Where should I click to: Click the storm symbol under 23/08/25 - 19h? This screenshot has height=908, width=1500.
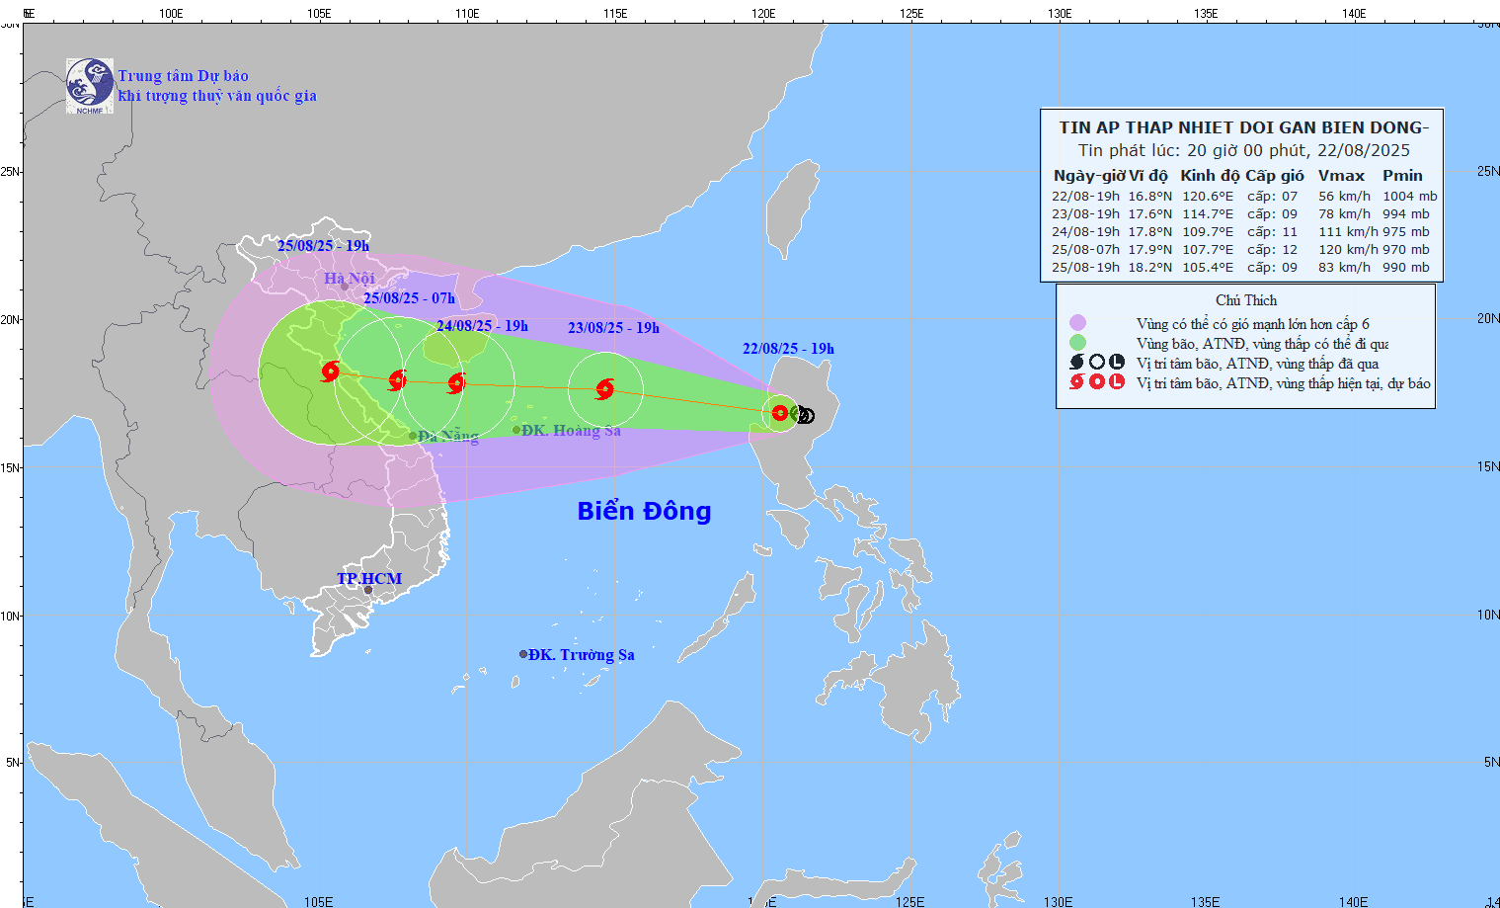pos(605,389)
